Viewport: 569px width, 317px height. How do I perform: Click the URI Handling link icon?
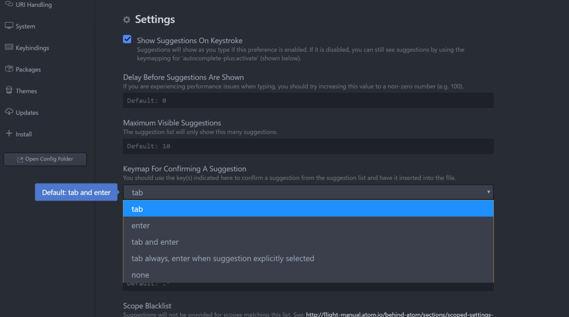point(9,4)
